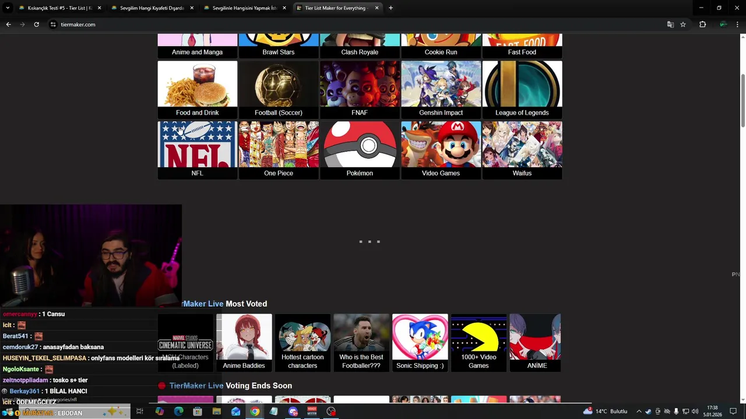Open the Hottest cartoon characters tier list
746x419 pixels.
(x=302, y=343)
